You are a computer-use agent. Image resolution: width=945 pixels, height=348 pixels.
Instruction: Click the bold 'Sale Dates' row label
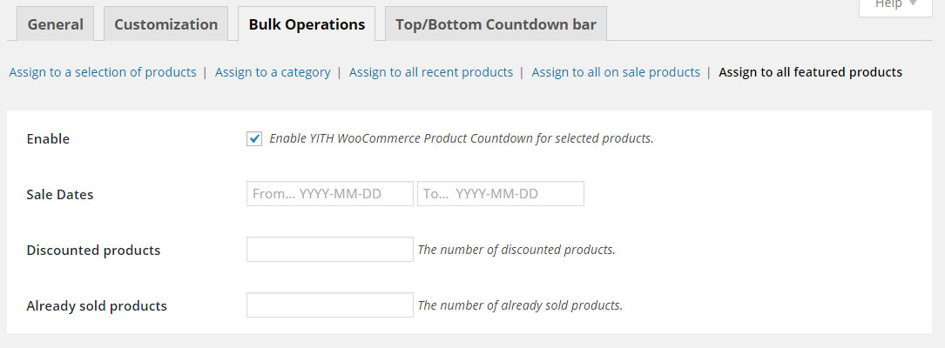click(x=60, y=195)
